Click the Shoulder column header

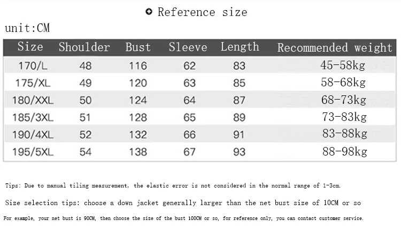(x=84, y=47)
